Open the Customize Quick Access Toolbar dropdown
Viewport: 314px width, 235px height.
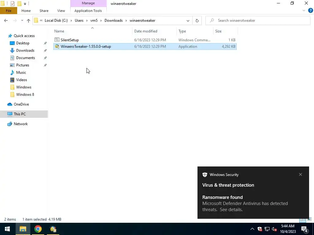tap(25, 4)
